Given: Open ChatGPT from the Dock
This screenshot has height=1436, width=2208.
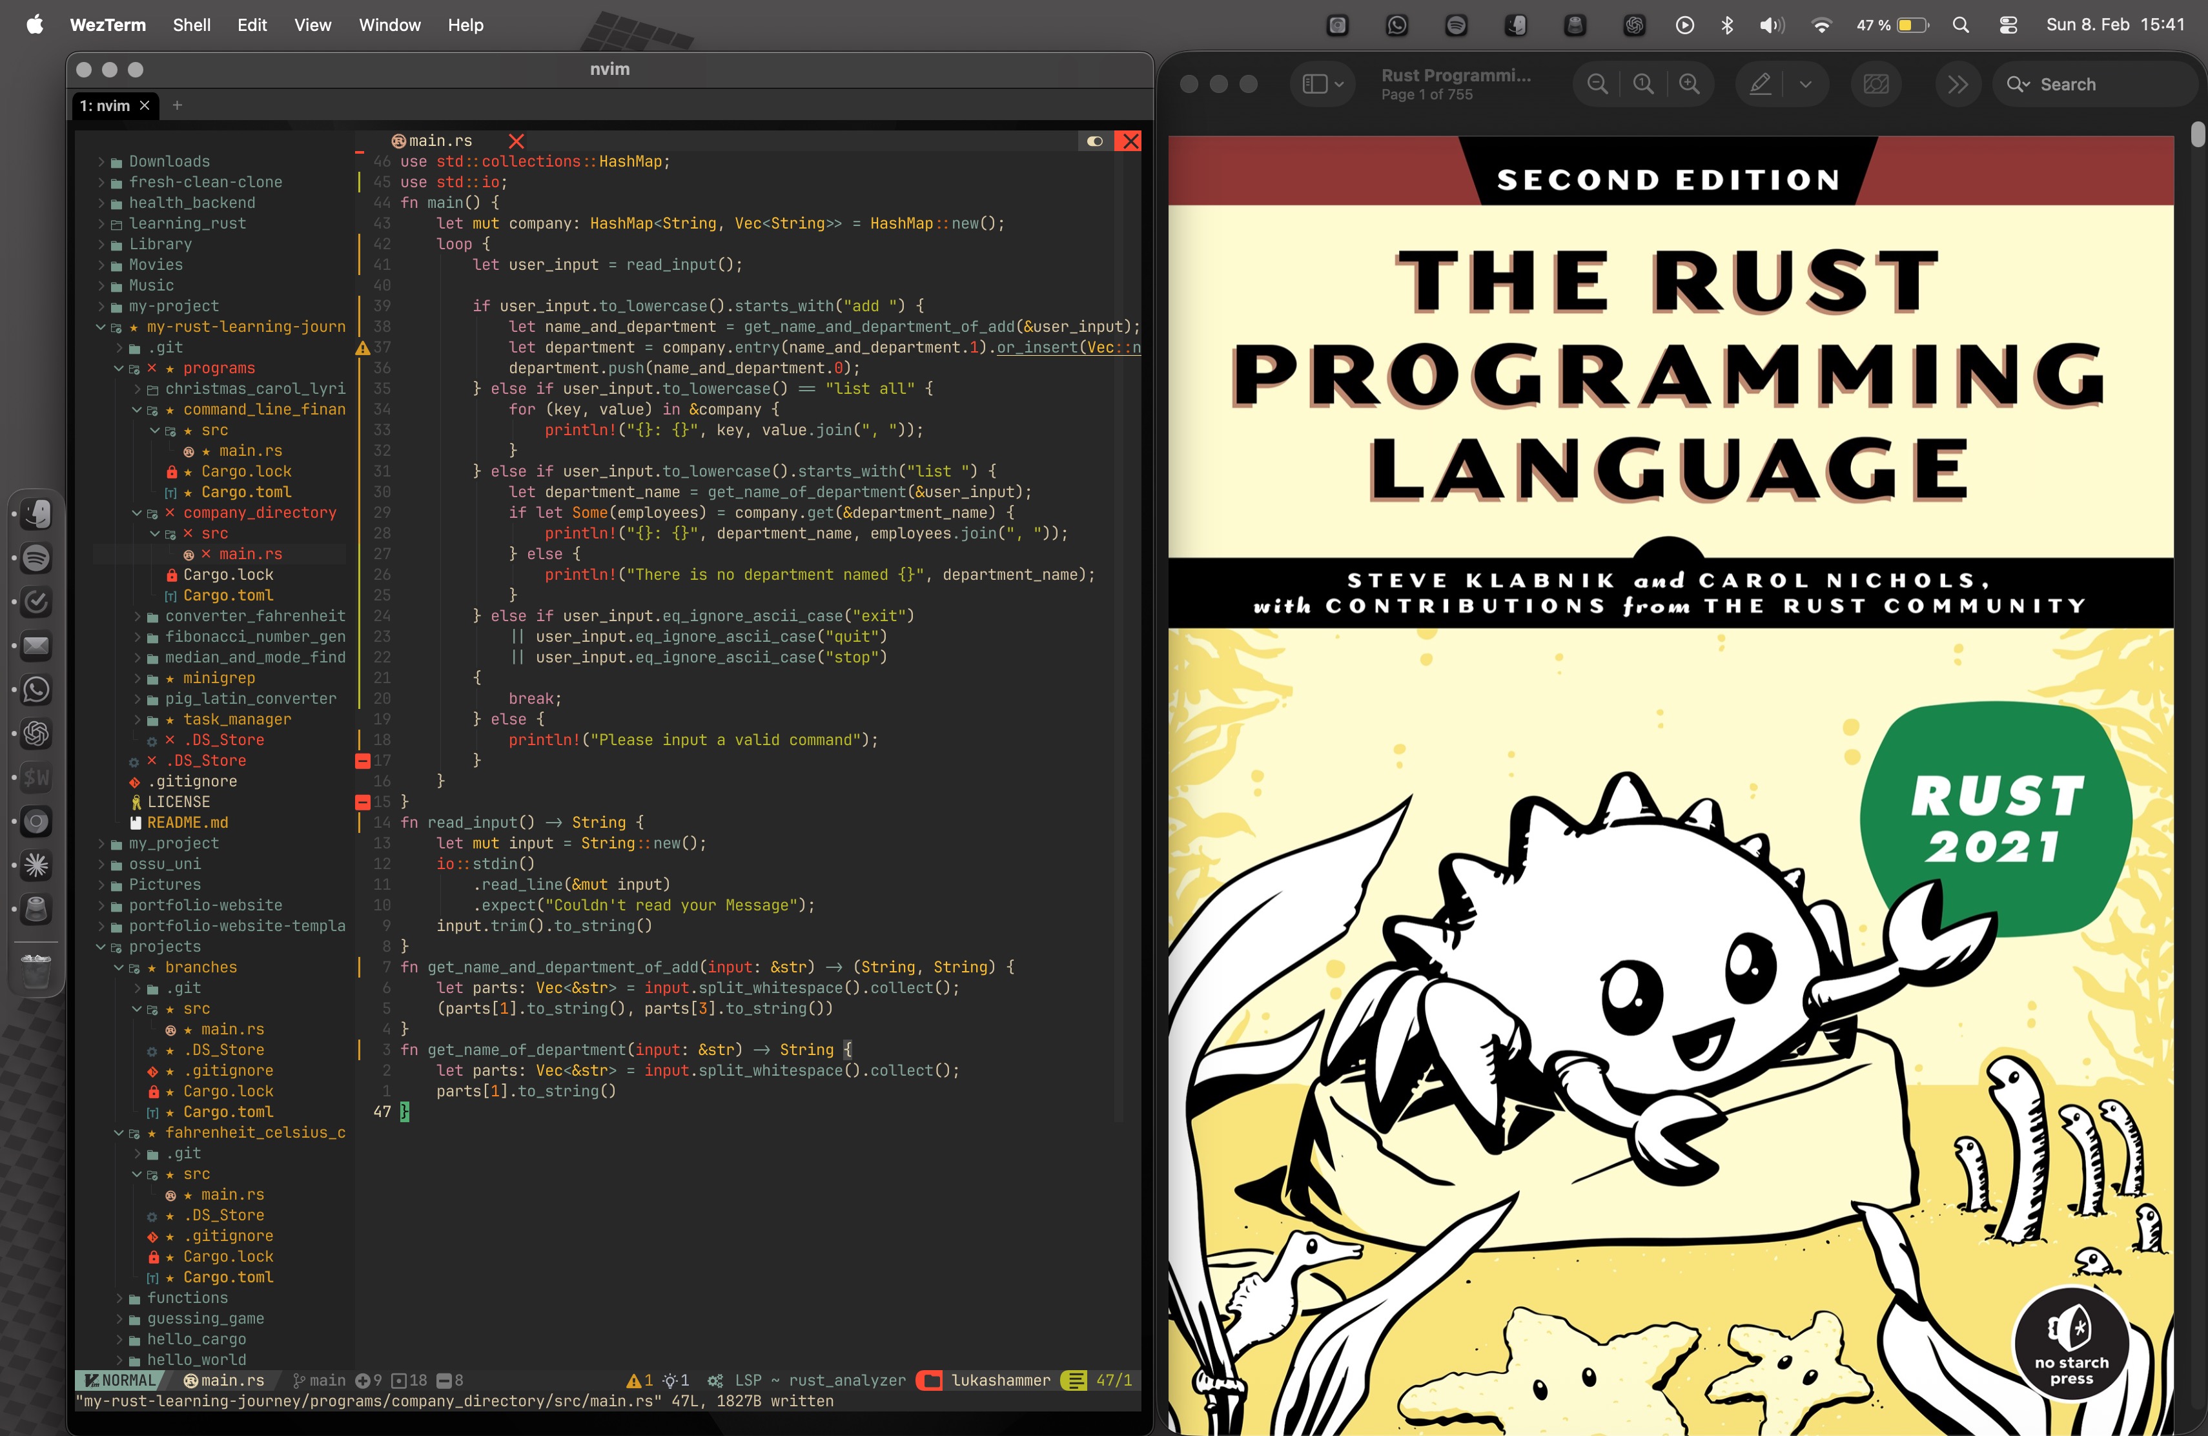Looking at the screenshot, I should pyautogui.click(x=36, y=733).
